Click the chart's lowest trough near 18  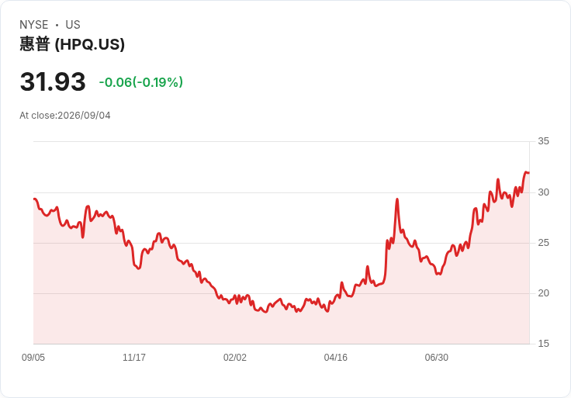coord(266,312)
